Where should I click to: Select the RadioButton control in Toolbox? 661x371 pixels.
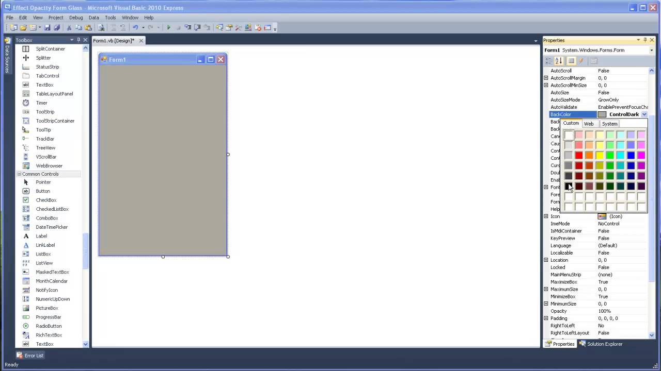49,326
